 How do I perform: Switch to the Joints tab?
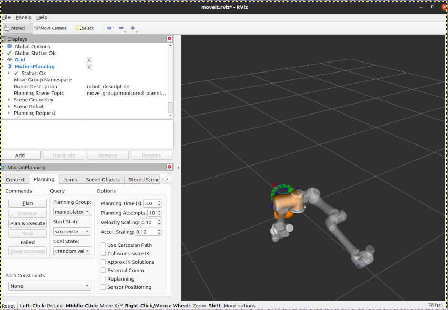click(70, 180)
